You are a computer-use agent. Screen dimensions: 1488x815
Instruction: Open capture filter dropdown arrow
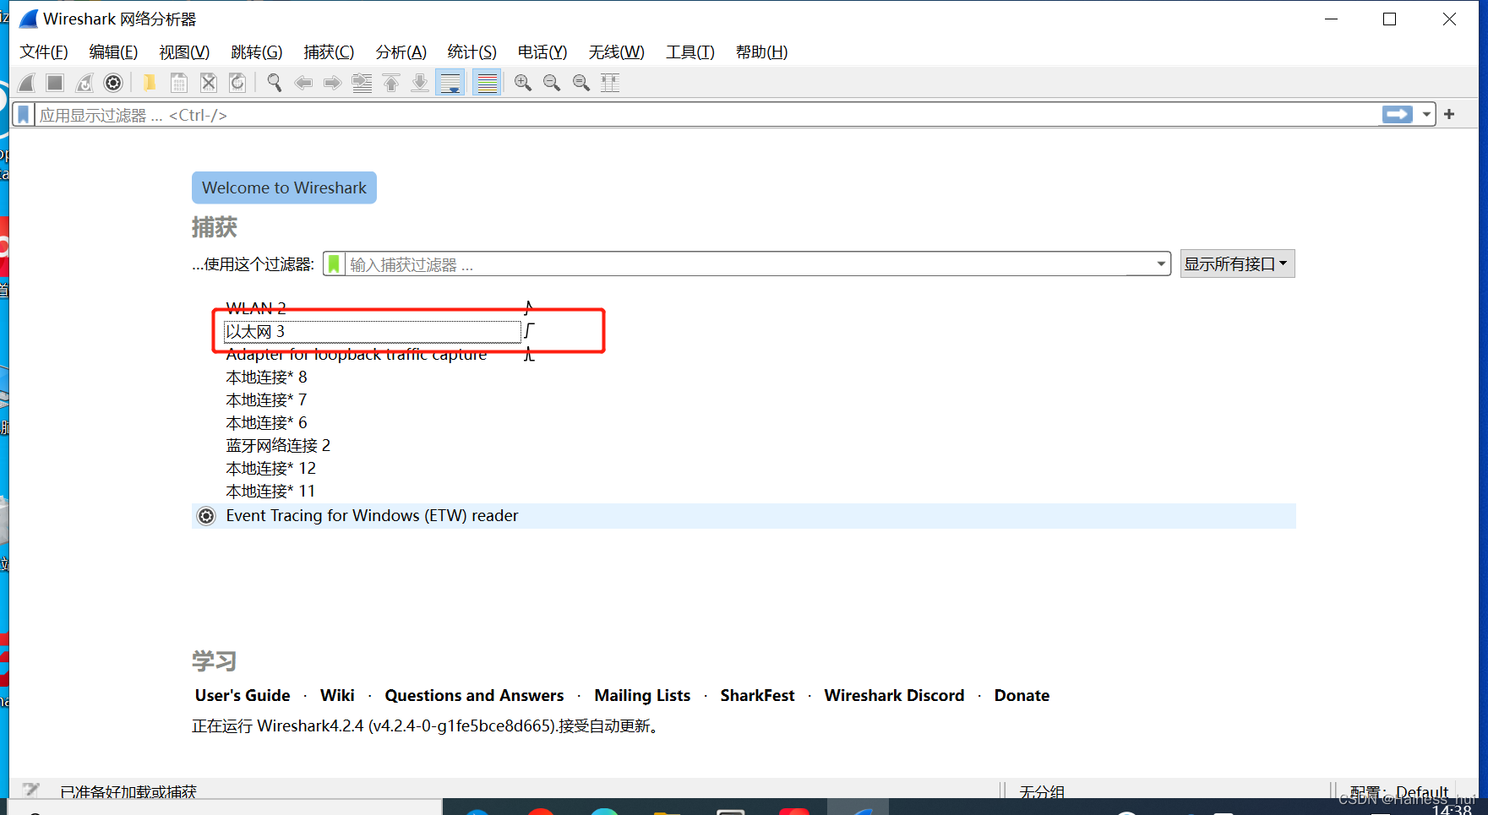pyautogui.click(x=1161, y=264)
